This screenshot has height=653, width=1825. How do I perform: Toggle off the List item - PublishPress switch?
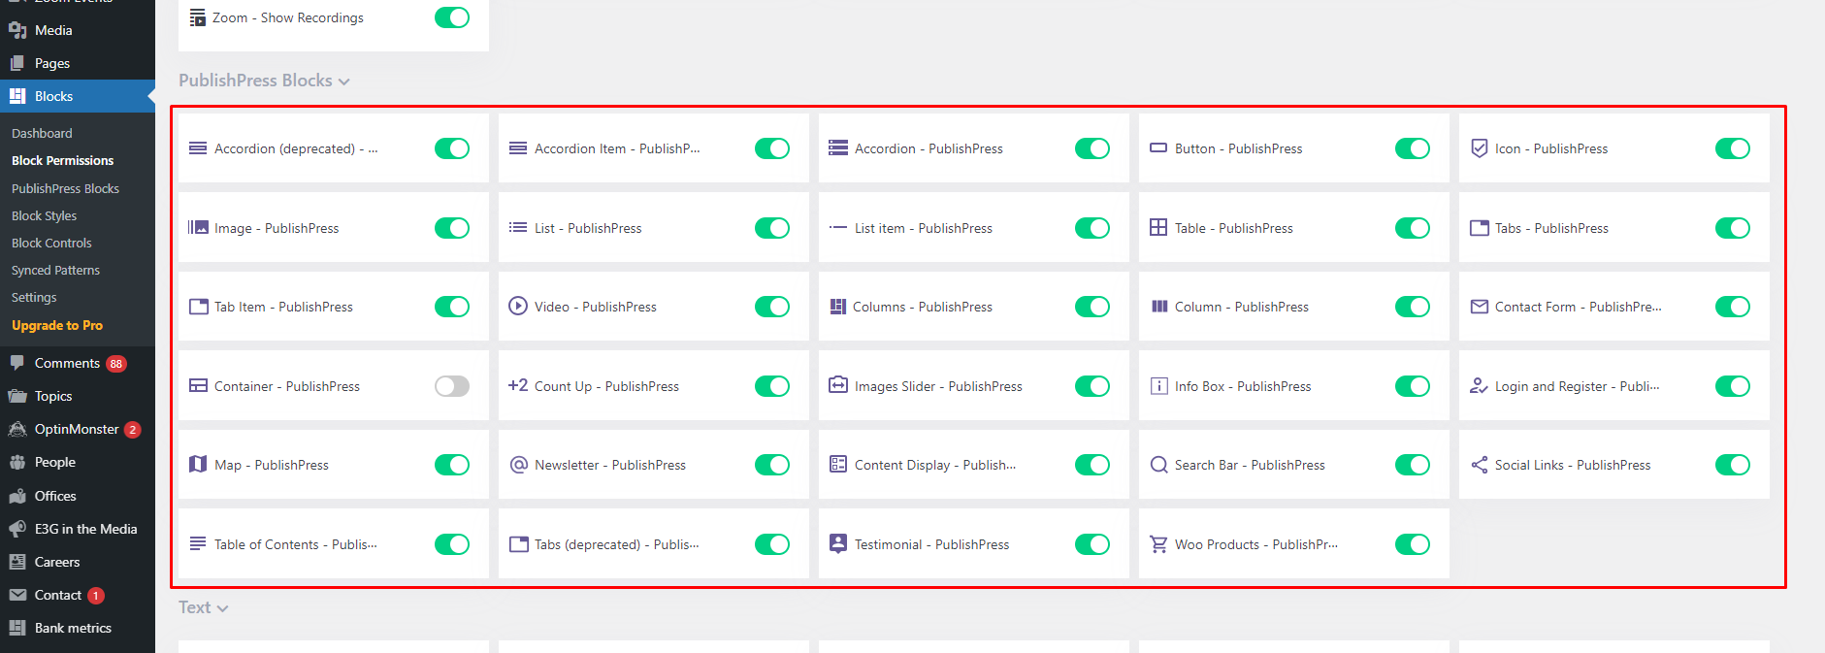click(x=1092, y=228)
